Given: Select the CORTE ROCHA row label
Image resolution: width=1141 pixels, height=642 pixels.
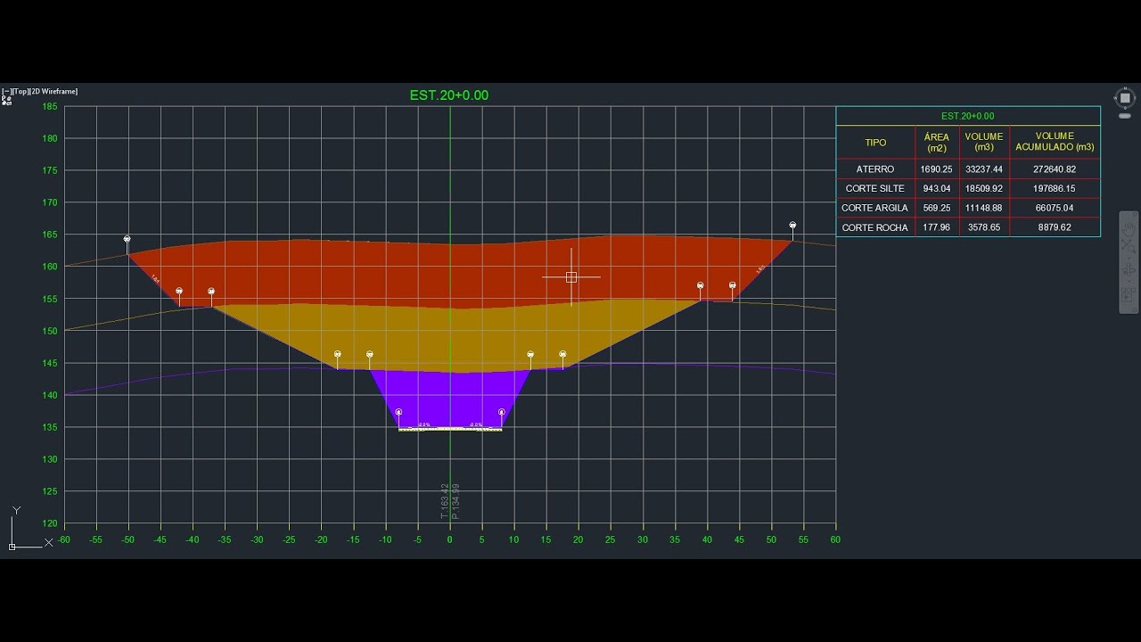Looking at the screenshot, I should 875,228.
